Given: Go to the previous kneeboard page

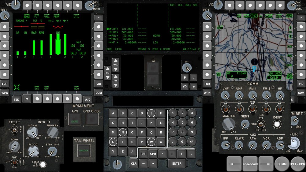Looking at the screenshot, I should pos(234,164).
